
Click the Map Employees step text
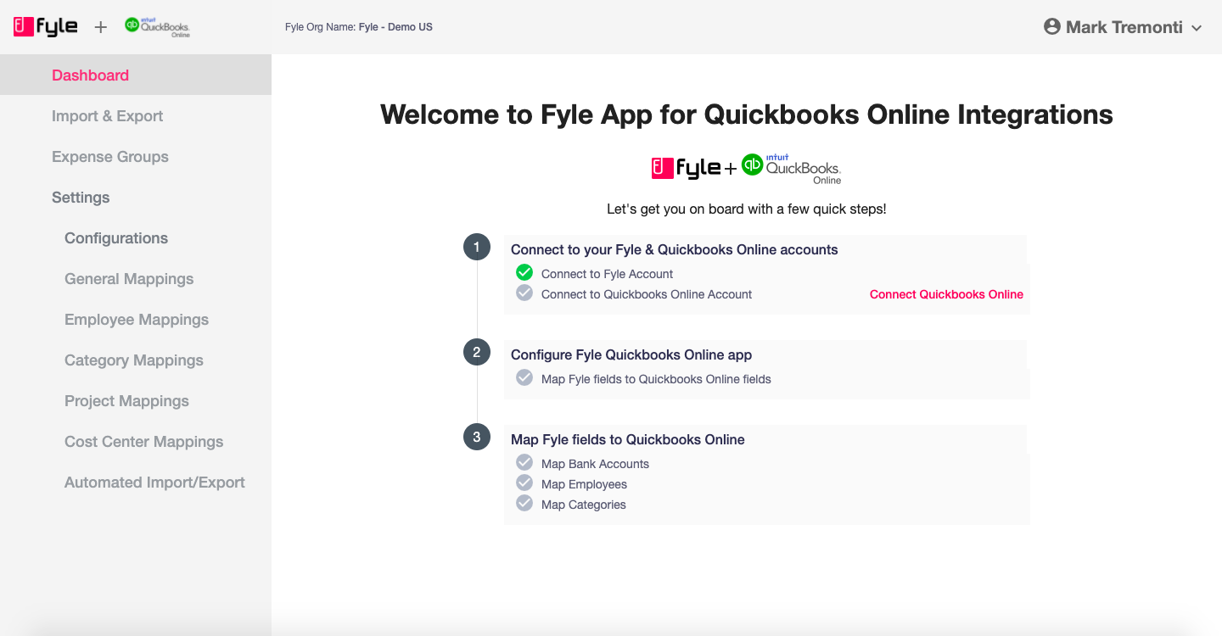click(x=584, y=484)
